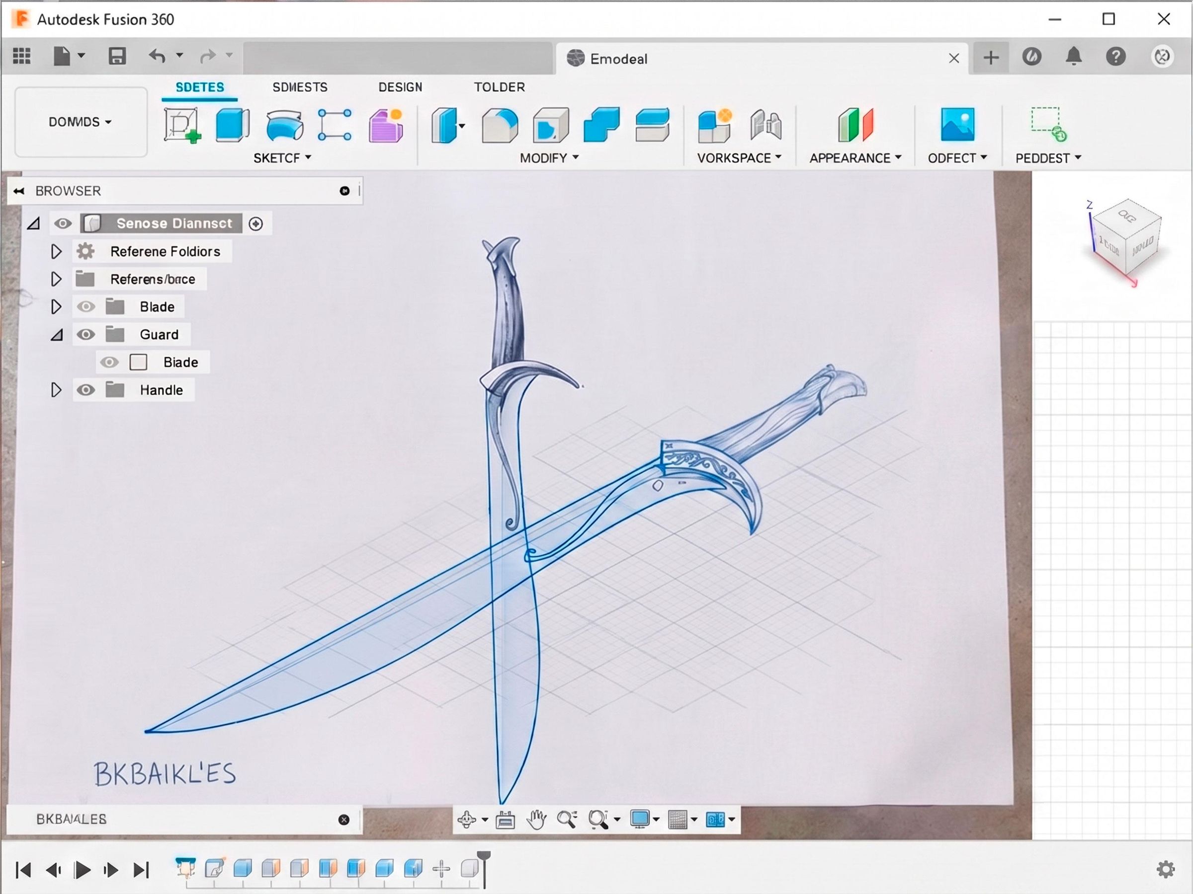The image size is (1193, 894).
Task: Switch to the DESIGN ribbon tab
Action: pyautogui.click(x=400, y=87)
